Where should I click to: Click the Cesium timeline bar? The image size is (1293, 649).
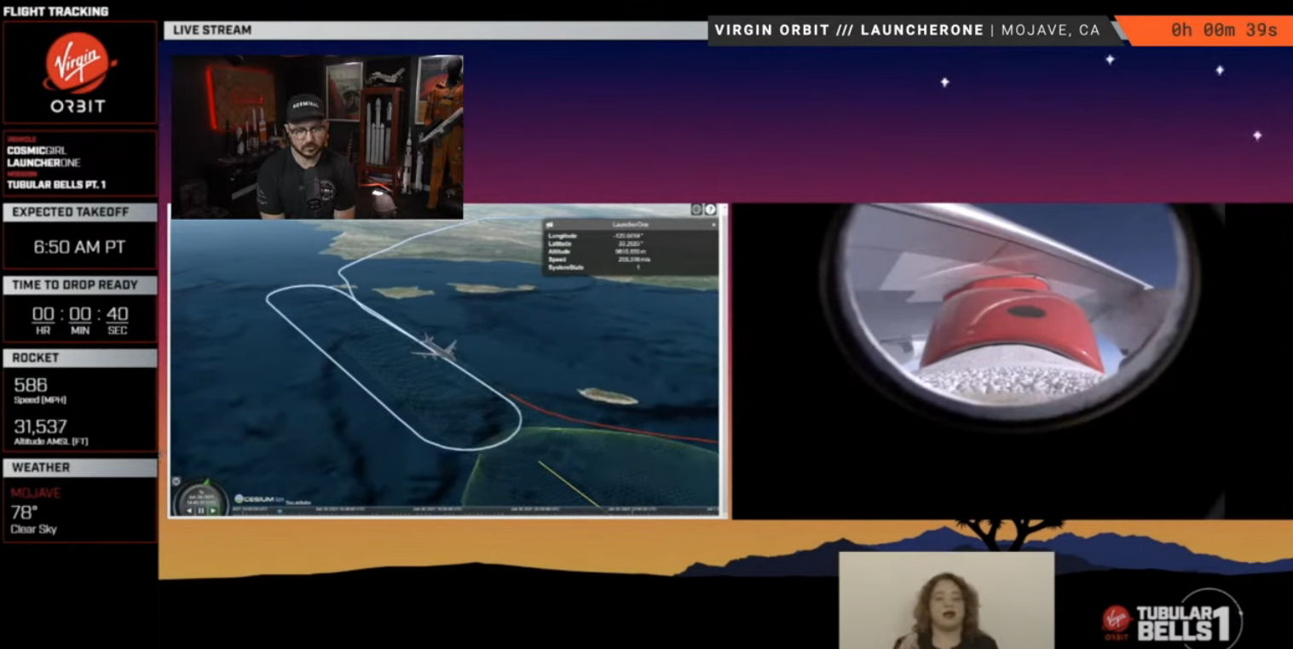[476, 510]
